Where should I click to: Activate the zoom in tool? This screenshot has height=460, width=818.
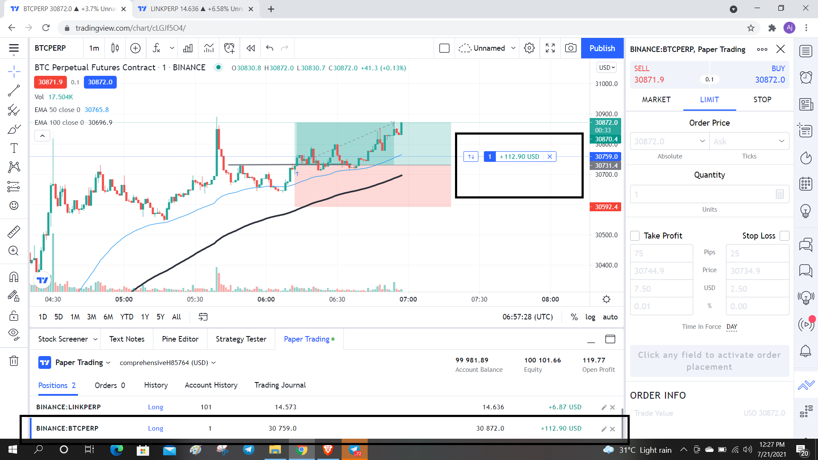[14, 251]
